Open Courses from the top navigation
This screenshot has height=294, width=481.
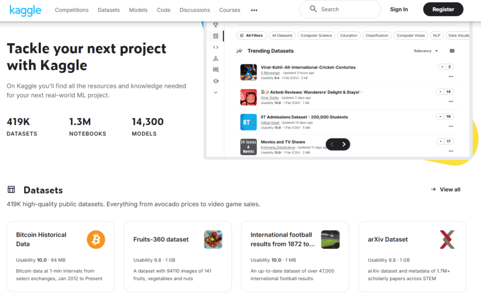coord(229,10)
